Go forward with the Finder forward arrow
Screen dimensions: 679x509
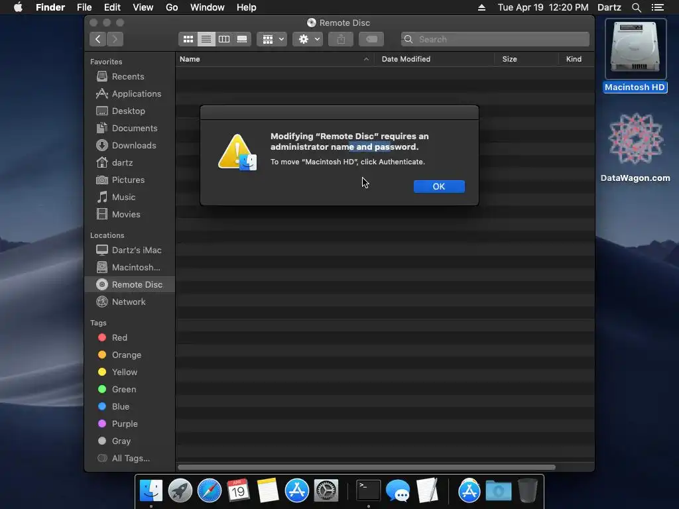[x=115, y=39]
